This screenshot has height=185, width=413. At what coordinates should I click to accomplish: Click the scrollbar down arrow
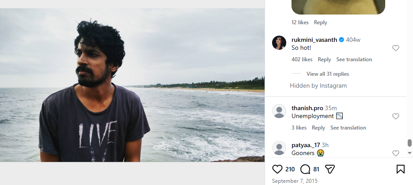pos(409,153)
